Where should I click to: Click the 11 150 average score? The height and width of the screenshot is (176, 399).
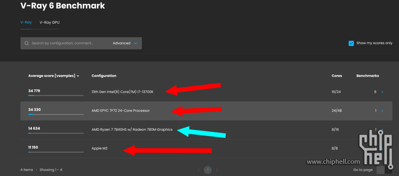click(x=34, y=147)
